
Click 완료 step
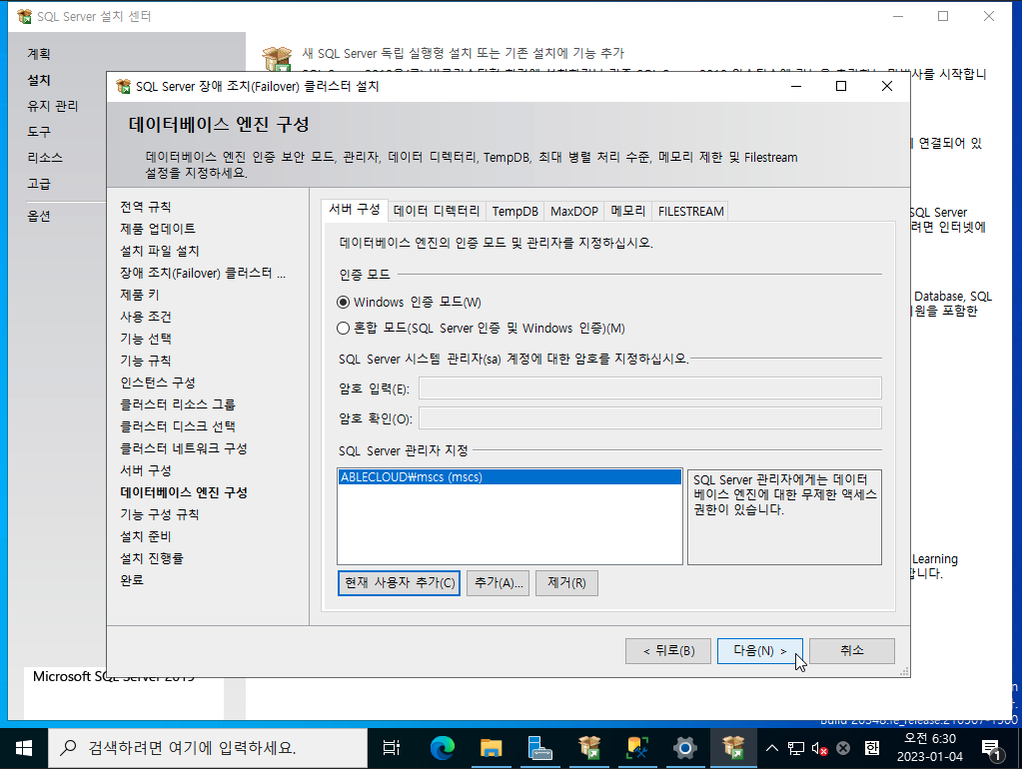tap(132, 580)
